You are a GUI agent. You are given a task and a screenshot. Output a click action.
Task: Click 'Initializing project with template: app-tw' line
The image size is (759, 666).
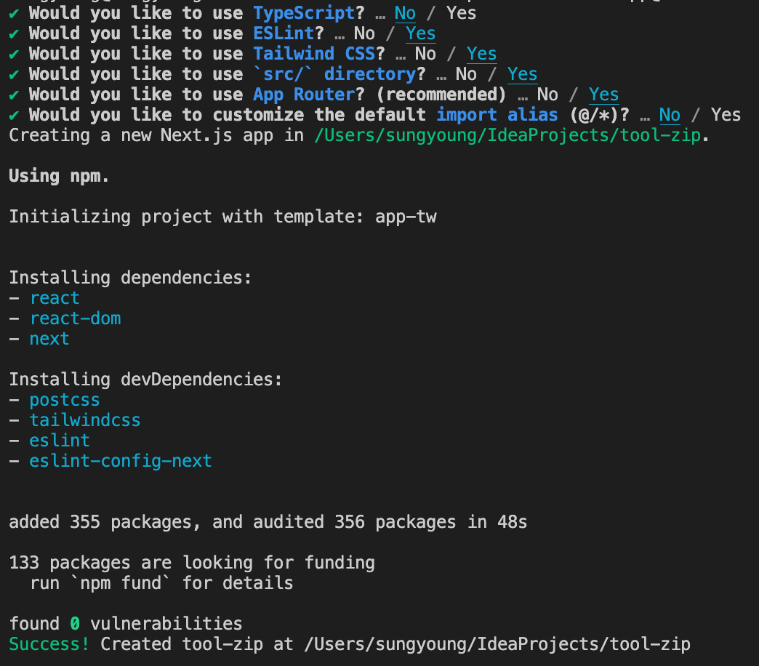(222, 217)
